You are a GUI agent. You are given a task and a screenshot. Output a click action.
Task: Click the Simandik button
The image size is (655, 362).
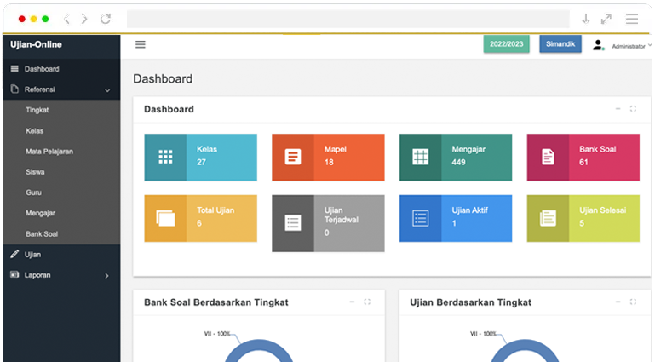pos(560,43)
